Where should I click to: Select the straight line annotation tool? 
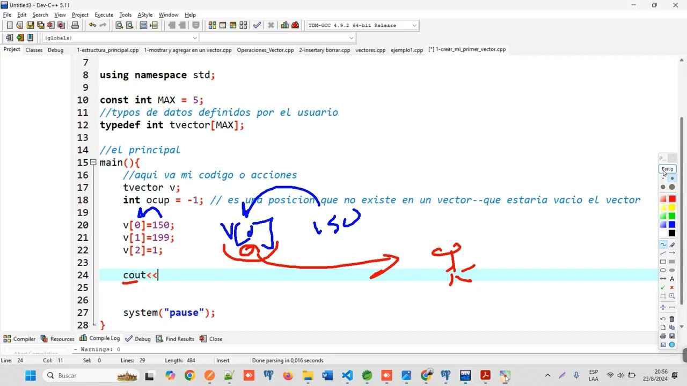(663, 253)
